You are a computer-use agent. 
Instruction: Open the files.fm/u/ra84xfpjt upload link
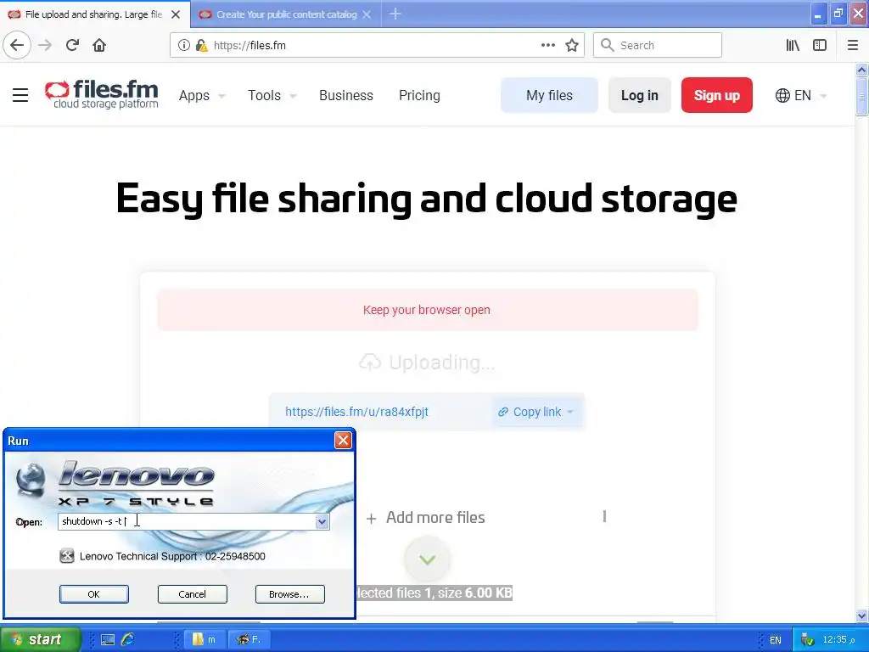[x=357, y=412]
